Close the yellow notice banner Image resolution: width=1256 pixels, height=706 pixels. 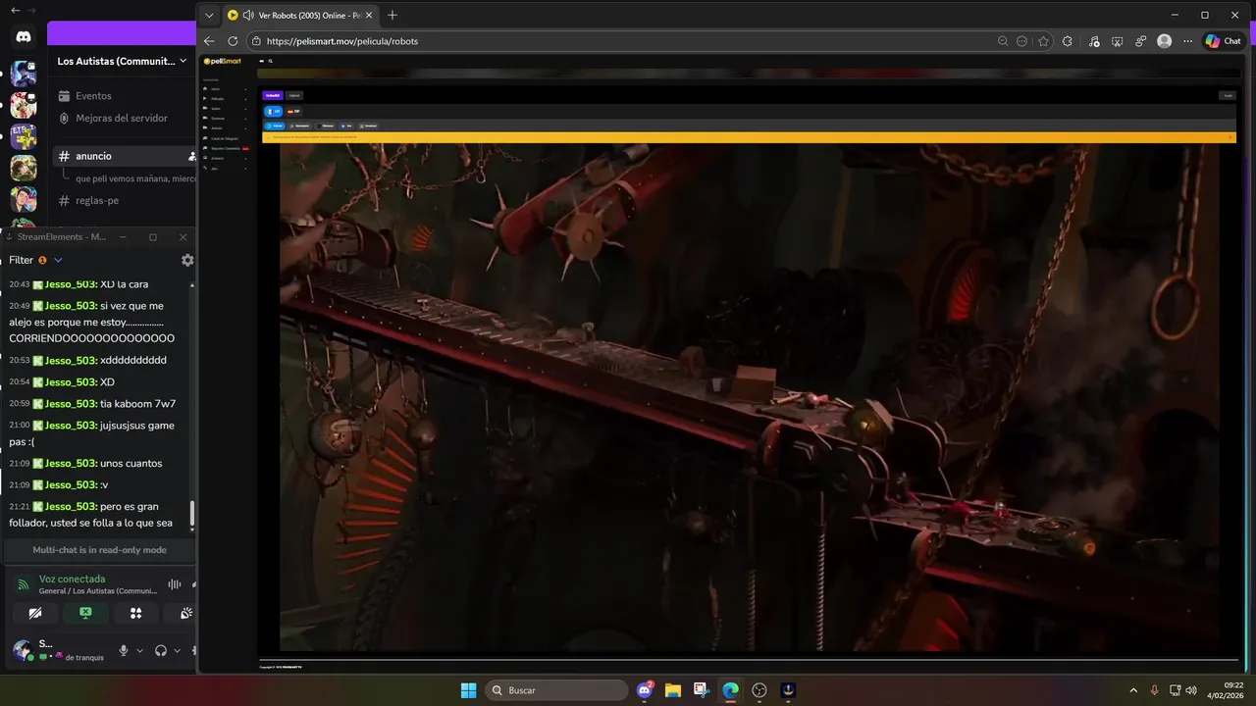click(1230, 137)
